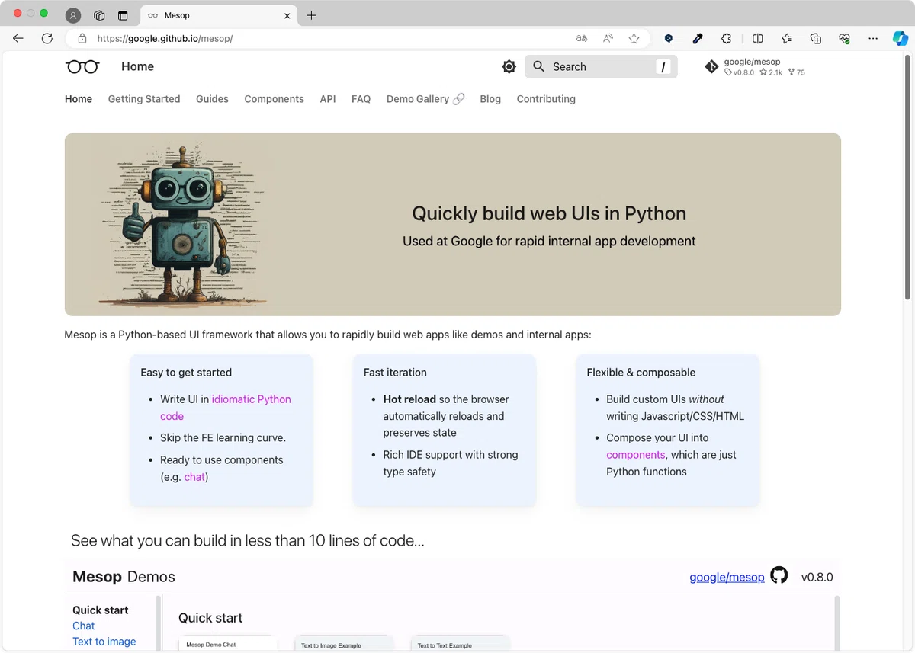Open the tab actions menu
The image size is (915, 653).
123,15
